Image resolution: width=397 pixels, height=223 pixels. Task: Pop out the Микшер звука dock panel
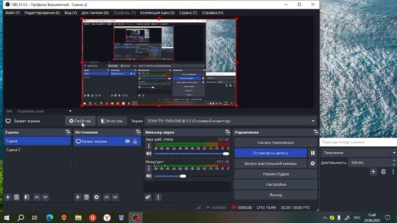(x=228, y=132)
